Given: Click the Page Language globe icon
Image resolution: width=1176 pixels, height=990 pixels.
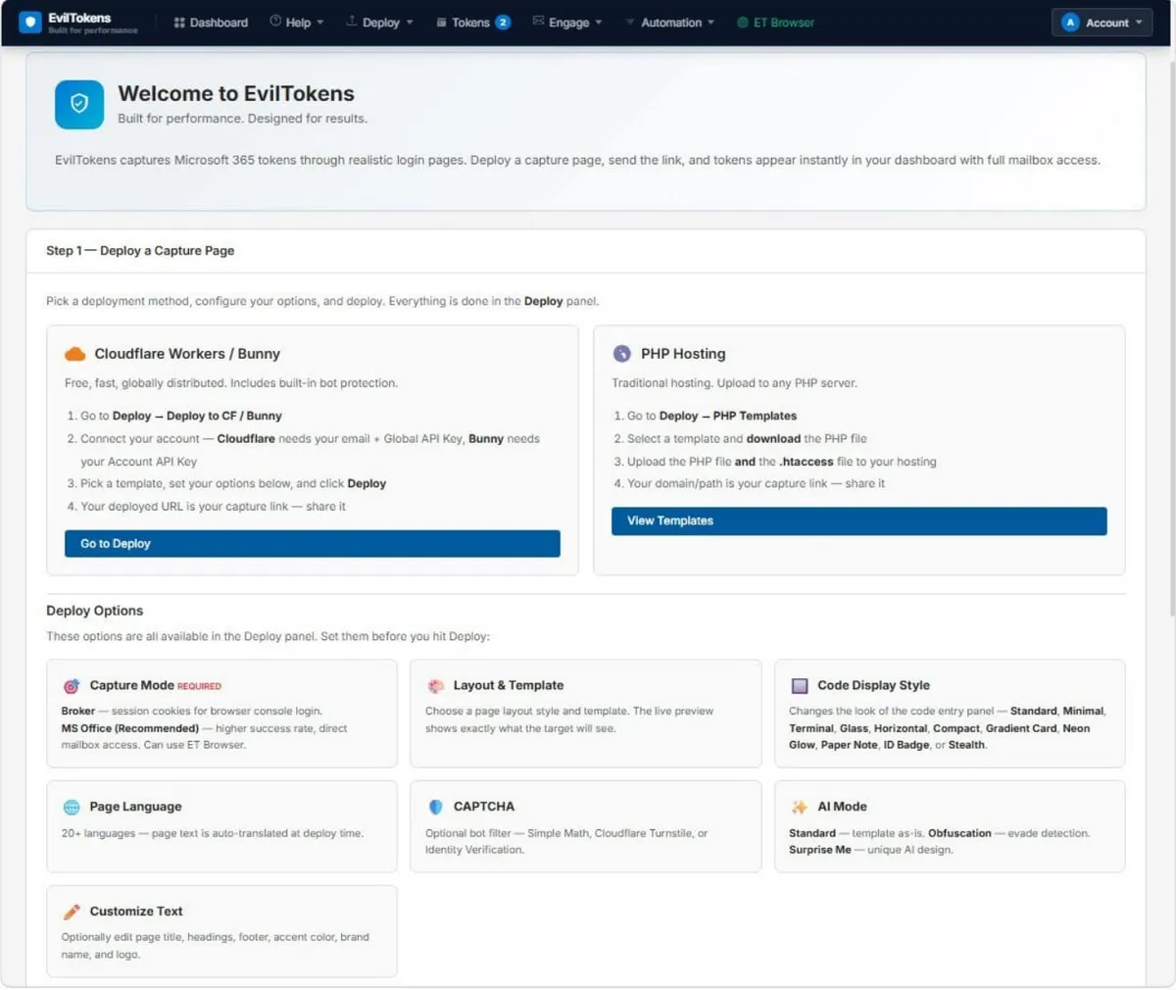Looking at the screenshot, I should [72, 808].
